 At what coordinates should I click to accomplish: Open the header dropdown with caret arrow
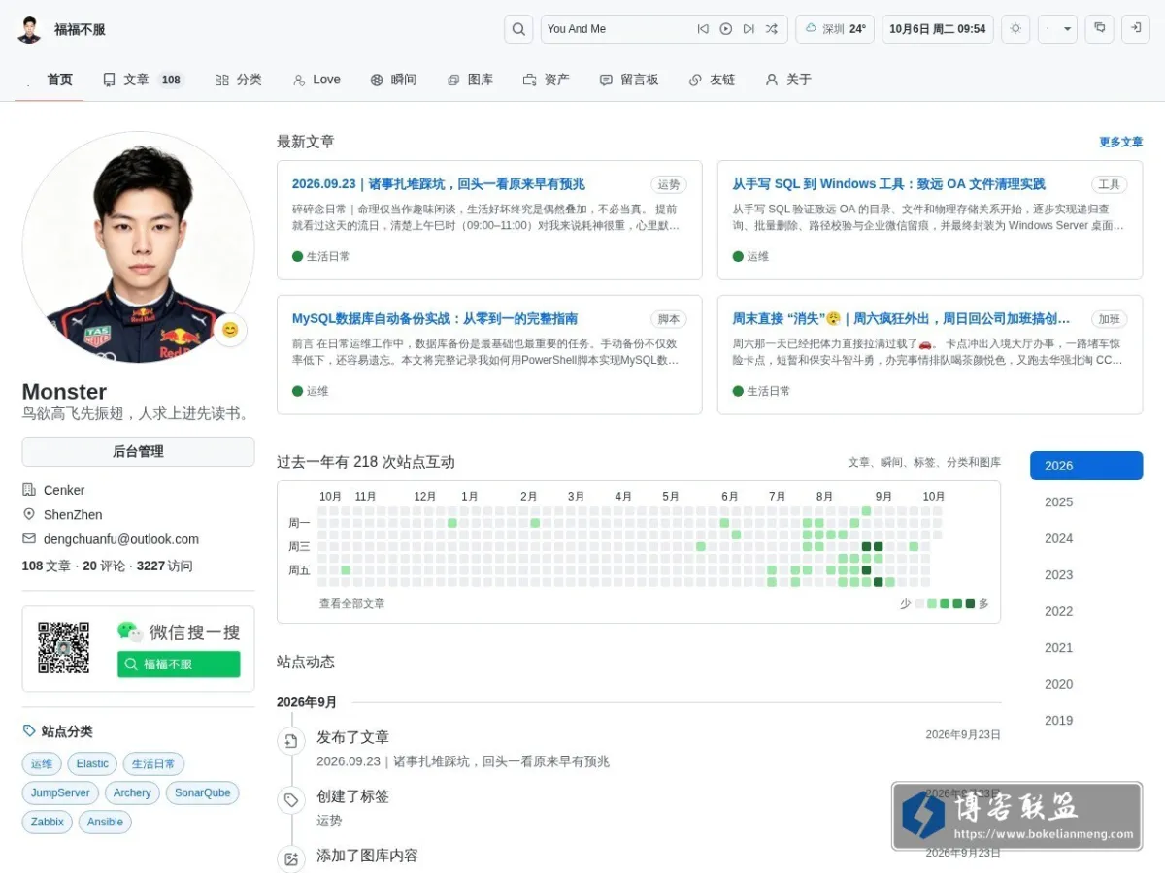tap(1057, 29)
